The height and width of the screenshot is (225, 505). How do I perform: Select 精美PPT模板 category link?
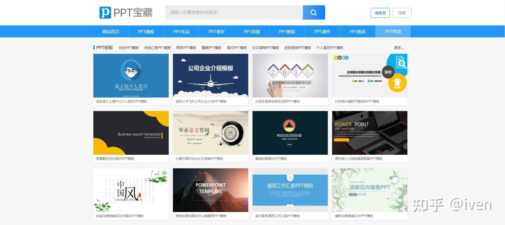[211, 48]
